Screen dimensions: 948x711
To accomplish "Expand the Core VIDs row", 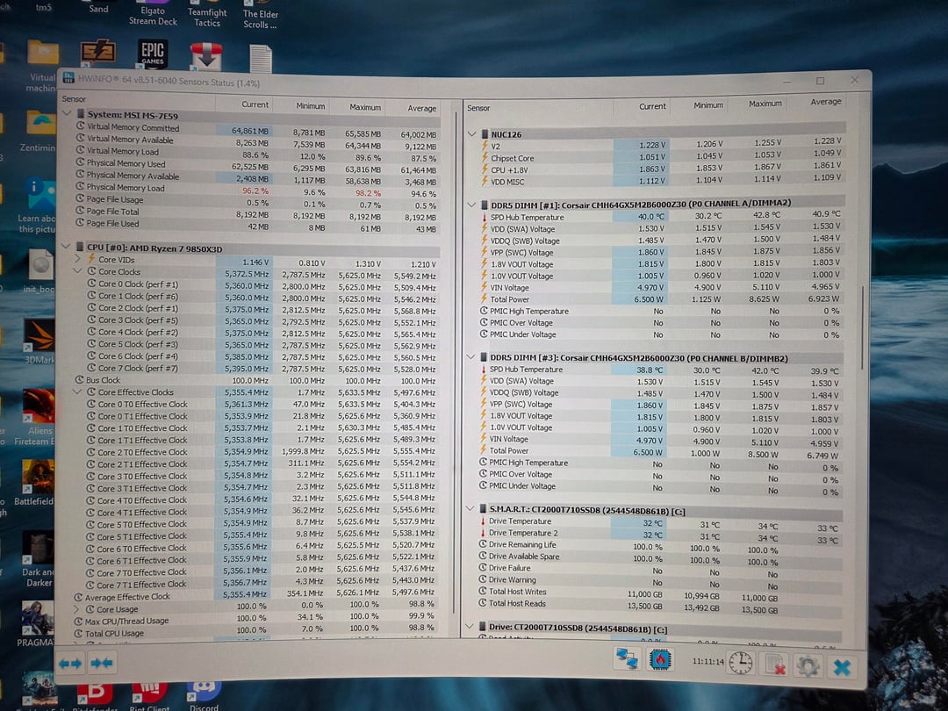I will (77, 258).
